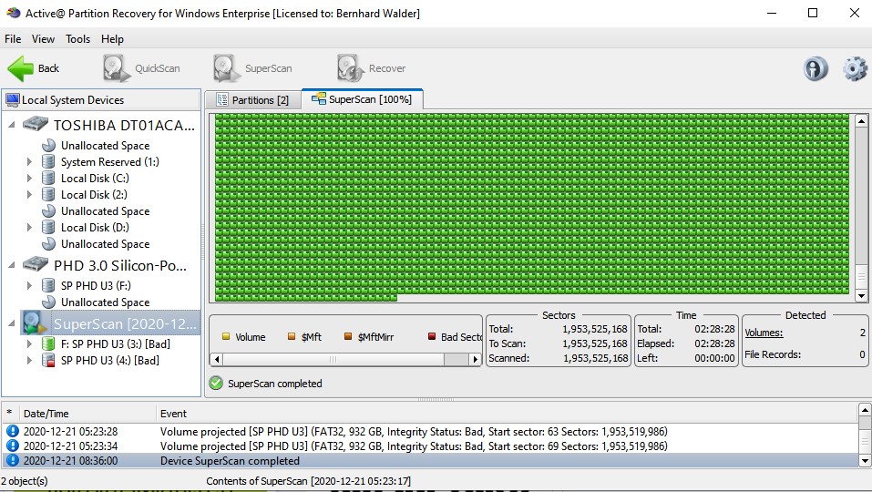Click the SuperScan completed checkmark icon
Screen dimensions: 872x492
[216, 383]
